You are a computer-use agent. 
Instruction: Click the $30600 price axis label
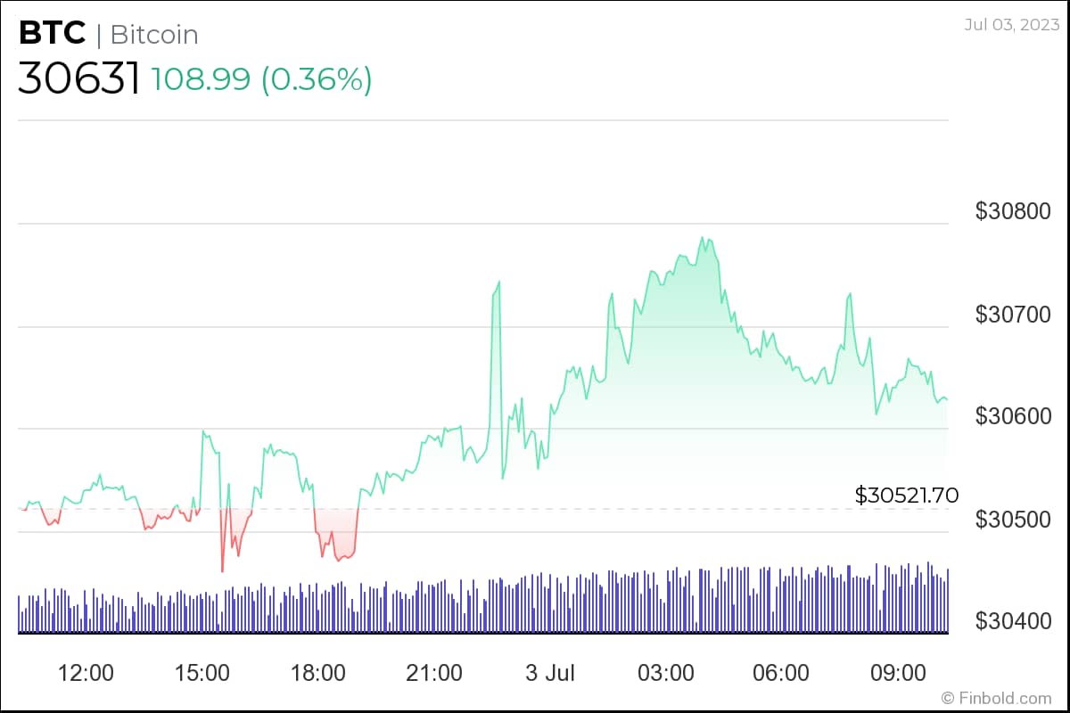pos(1013,416)
